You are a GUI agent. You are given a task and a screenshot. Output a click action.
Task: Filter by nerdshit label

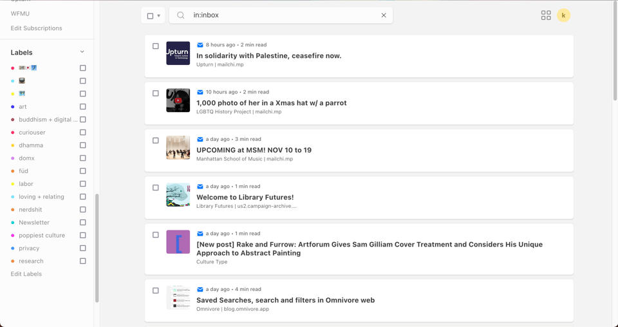click(30, 210)
